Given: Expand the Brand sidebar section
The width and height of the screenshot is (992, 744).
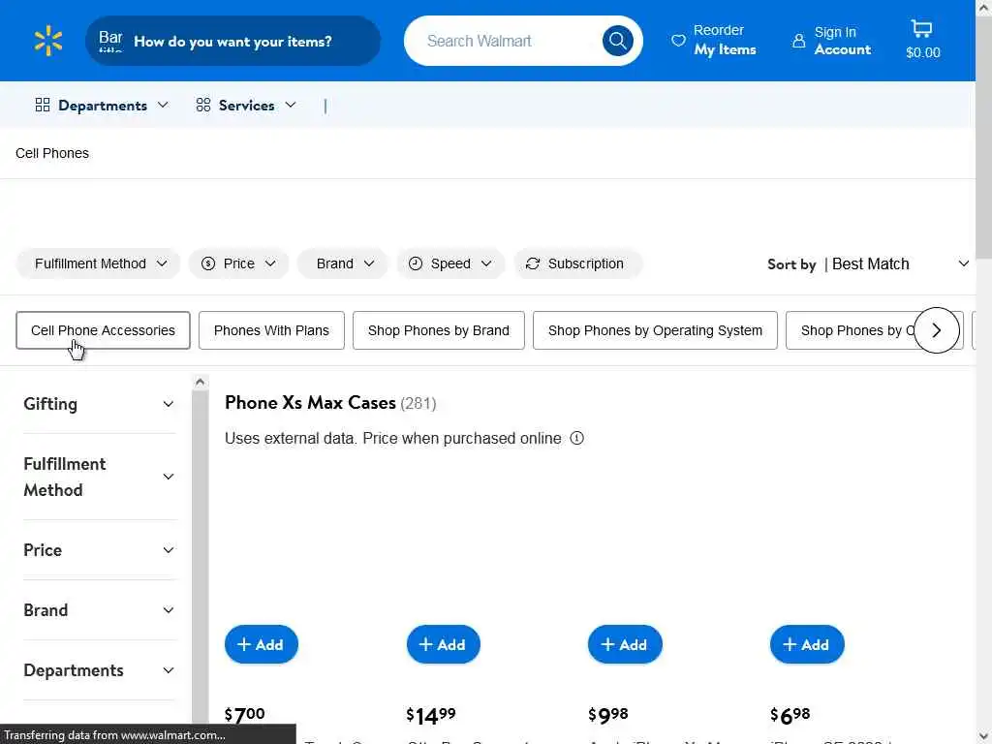Looking at the screenshot, I should click(x=99, y=610).
